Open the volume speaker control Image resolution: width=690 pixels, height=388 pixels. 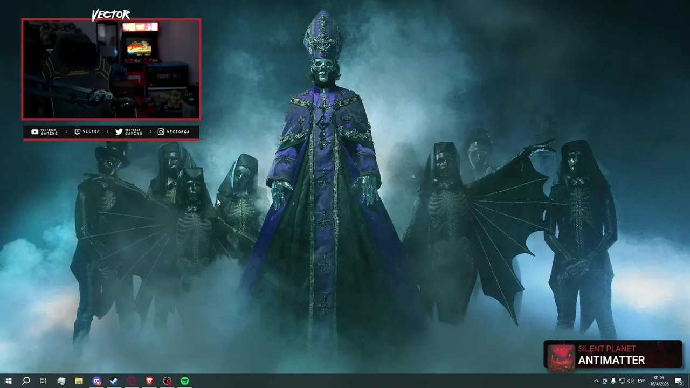click(x=631, y=381)
